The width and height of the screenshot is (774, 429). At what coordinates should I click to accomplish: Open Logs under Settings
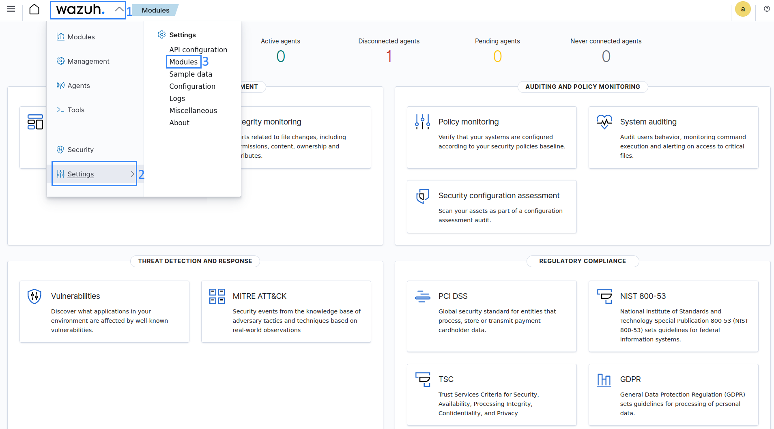click(x=177, y=99)
